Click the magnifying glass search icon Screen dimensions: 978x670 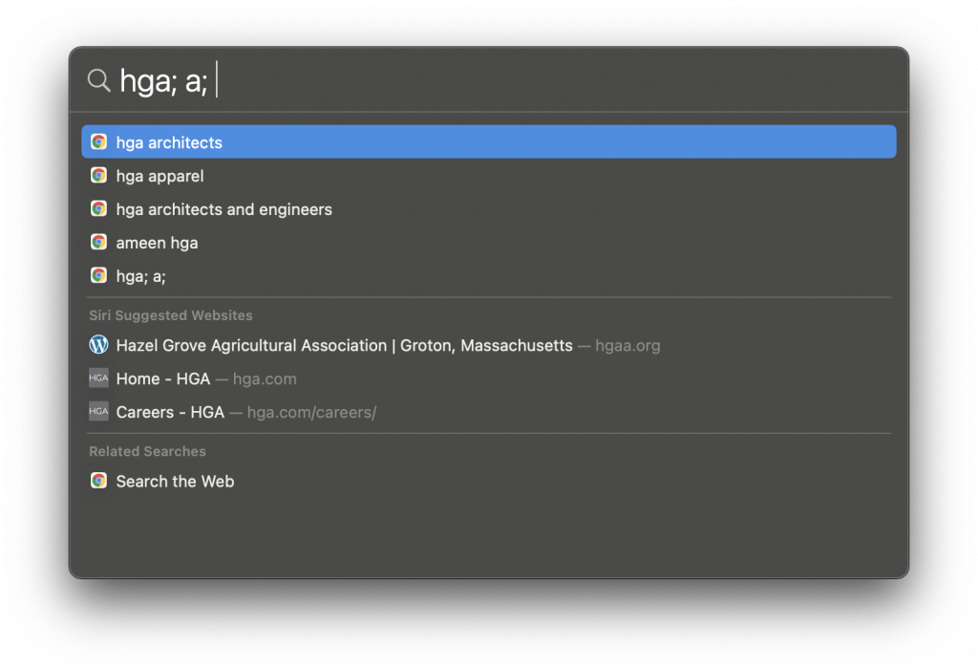(98, 80)
